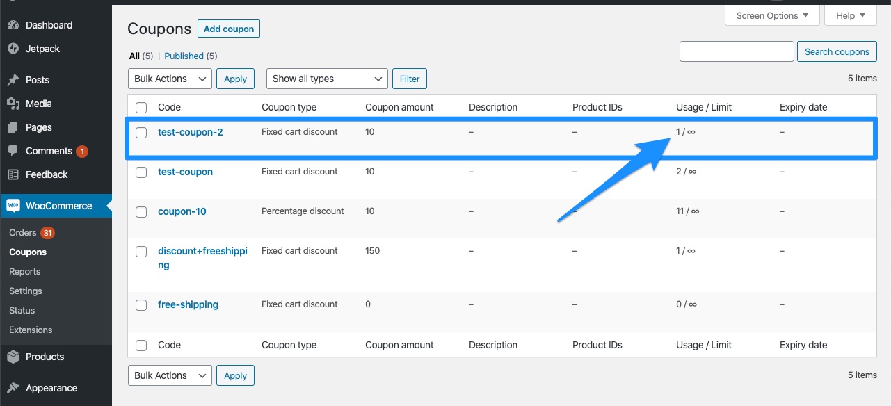Open the coupon-10 coupon link
Screen dimensions: 891x406
coord(182,211)
